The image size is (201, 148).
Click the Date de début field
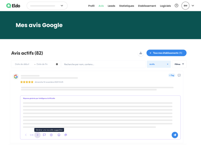coord(22,64)
